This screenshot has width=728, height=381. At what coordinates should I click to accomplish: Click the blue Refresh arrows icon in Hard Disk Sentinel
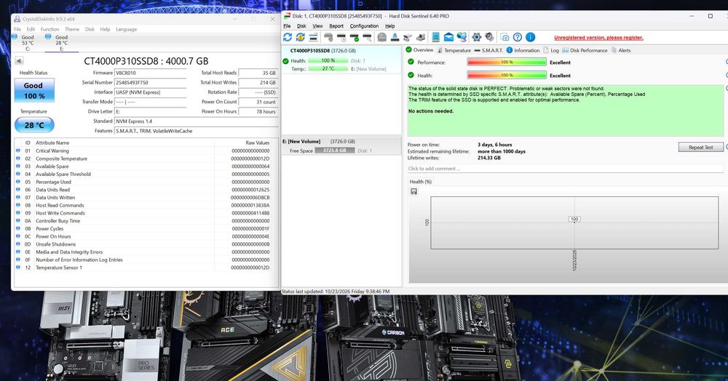pos(288,37)
